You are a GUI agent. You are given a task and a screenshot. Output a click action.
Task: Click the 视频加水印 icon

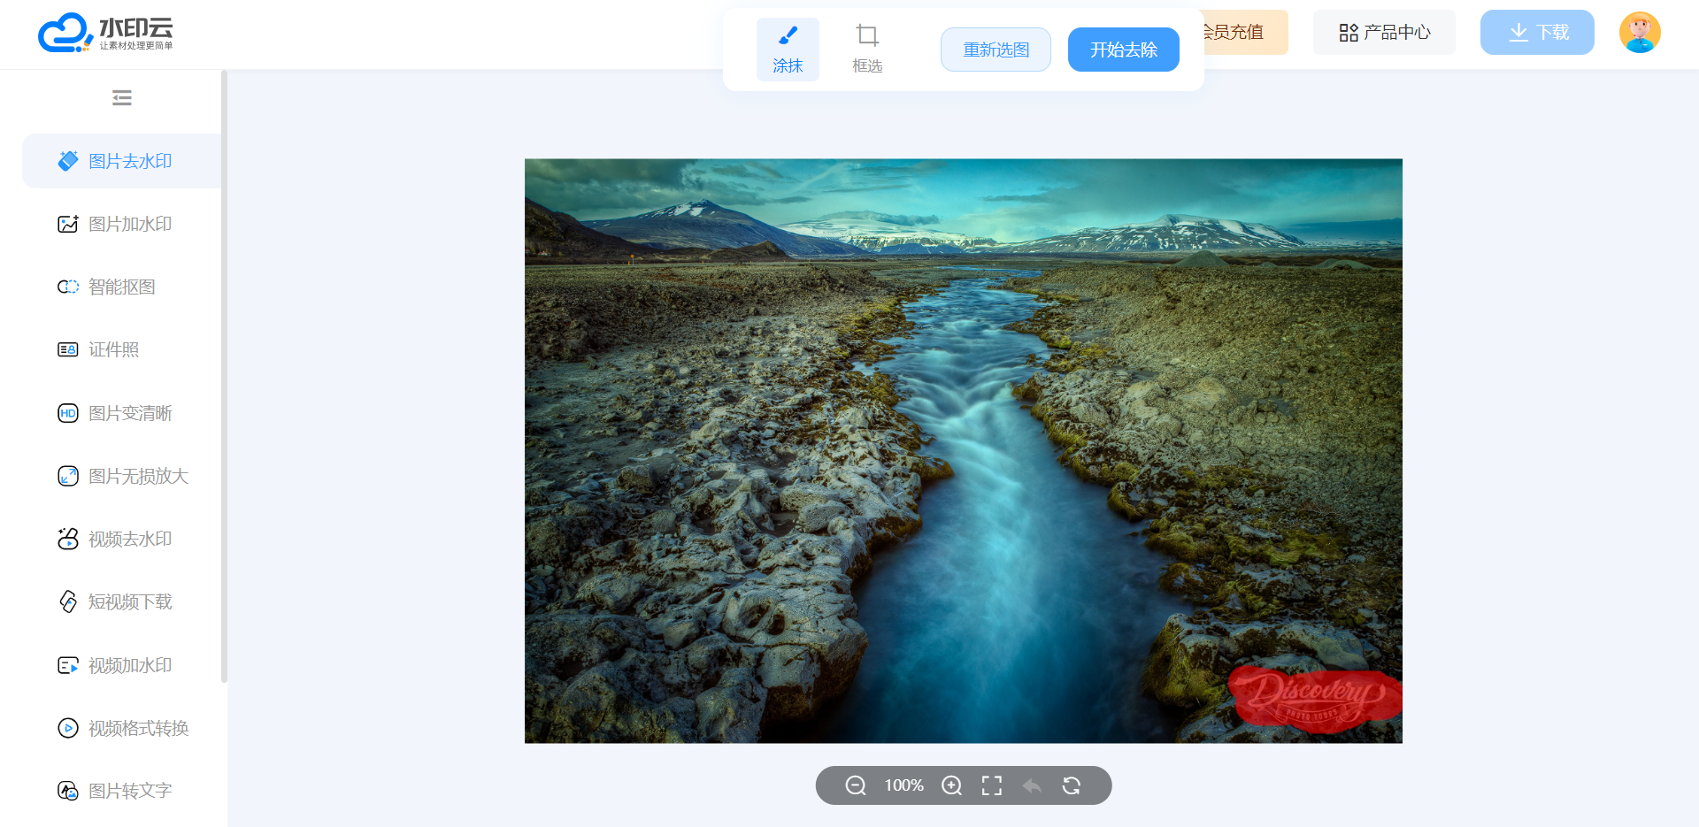pyautogui.click(x=68, y=665)
